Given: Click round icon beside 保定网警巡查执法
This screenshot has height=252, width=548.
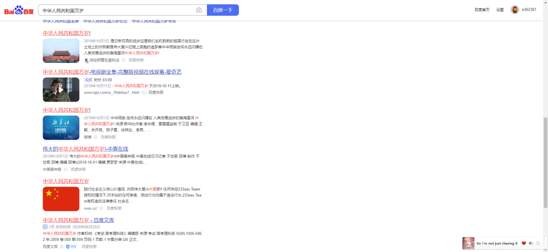Looking at the screenshot, I should click(x=123, y=60).
